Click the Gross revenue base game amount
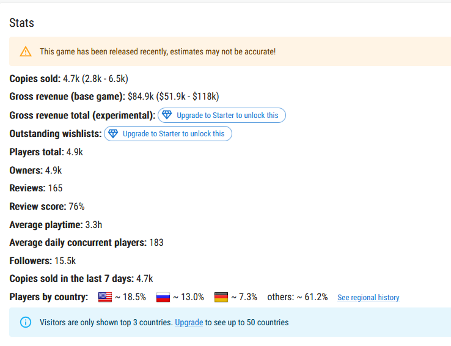 pyautogui.click(x=141, y=97)
